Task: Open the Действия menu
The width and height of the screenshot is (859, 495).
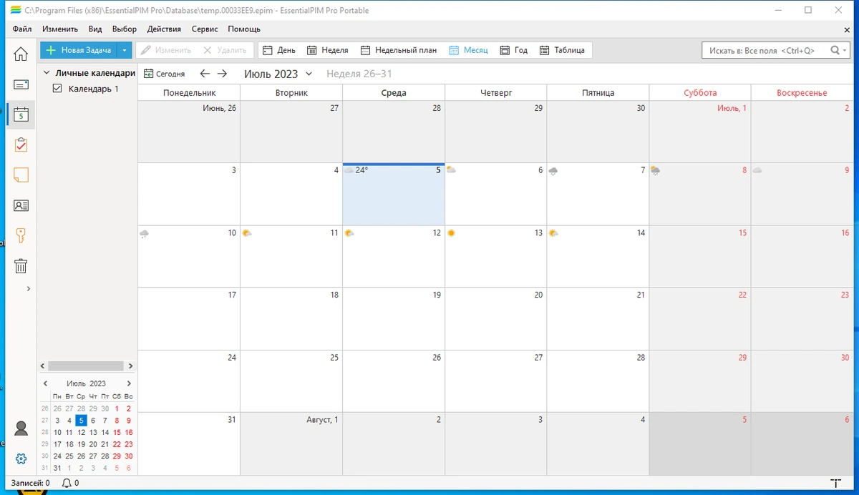Action: (164, 29)
